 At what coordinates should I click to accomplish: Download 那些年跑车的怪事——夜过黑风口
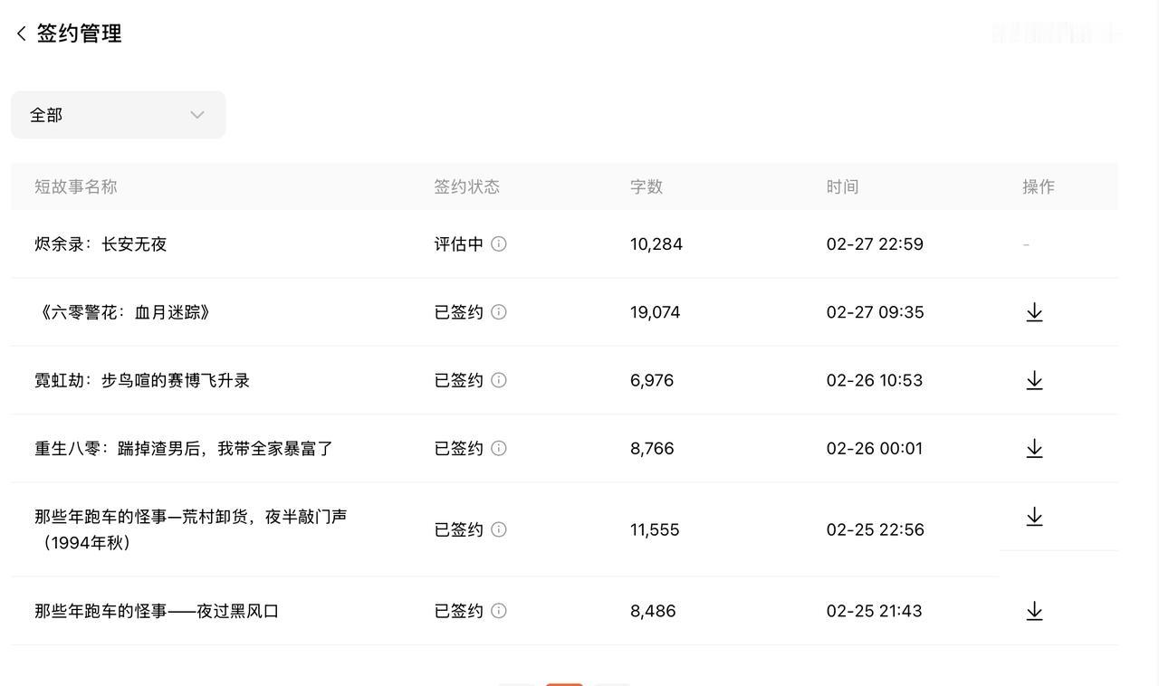tap(1034, 610)
